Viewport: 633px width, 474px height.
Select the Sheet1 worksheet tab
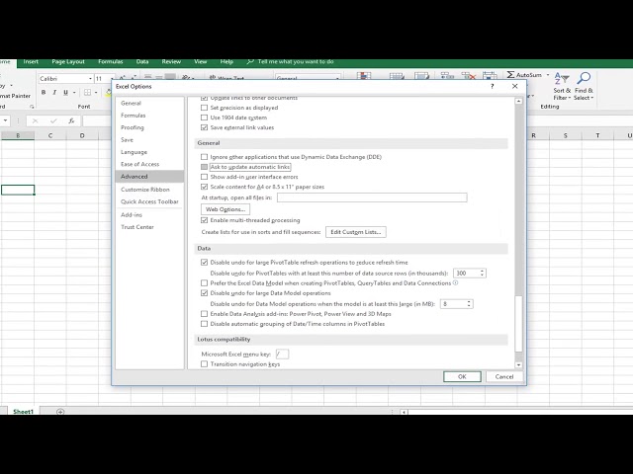(x=23, y=412)
